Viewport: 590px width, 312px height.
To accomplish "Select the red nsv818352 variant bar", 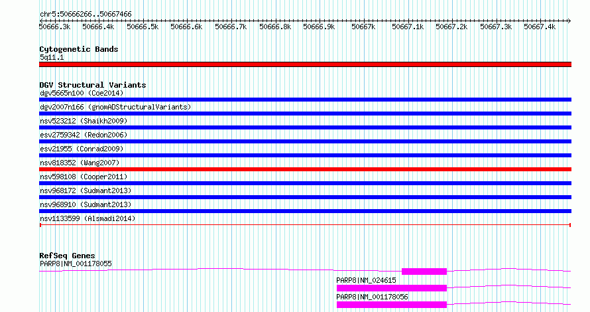I will tap(305, 169).
